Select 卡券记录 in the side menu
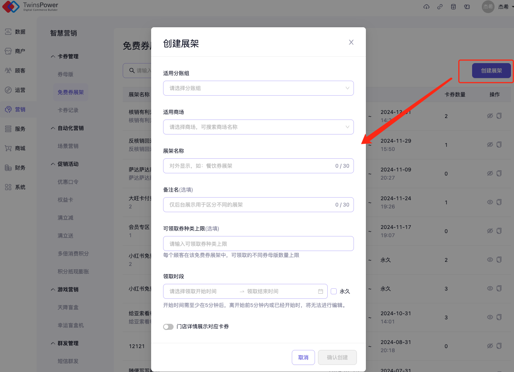Image resolution: width=514 pixels, height=372 pixels. point(68,110)
